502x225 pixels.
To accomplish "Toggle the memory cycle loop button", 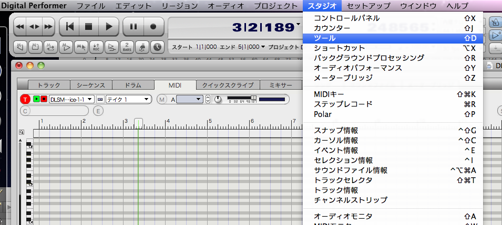I will (x=50, y=47).
